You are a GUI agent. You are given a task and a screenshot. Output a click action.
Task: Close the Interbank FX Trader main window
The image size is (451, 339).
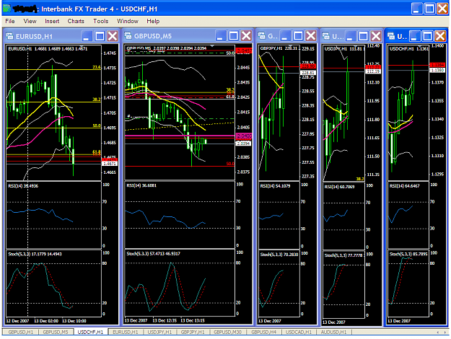tap(442, 9)
